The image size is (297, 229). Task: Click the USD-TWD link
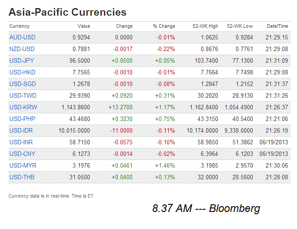[x=22, y=95]
